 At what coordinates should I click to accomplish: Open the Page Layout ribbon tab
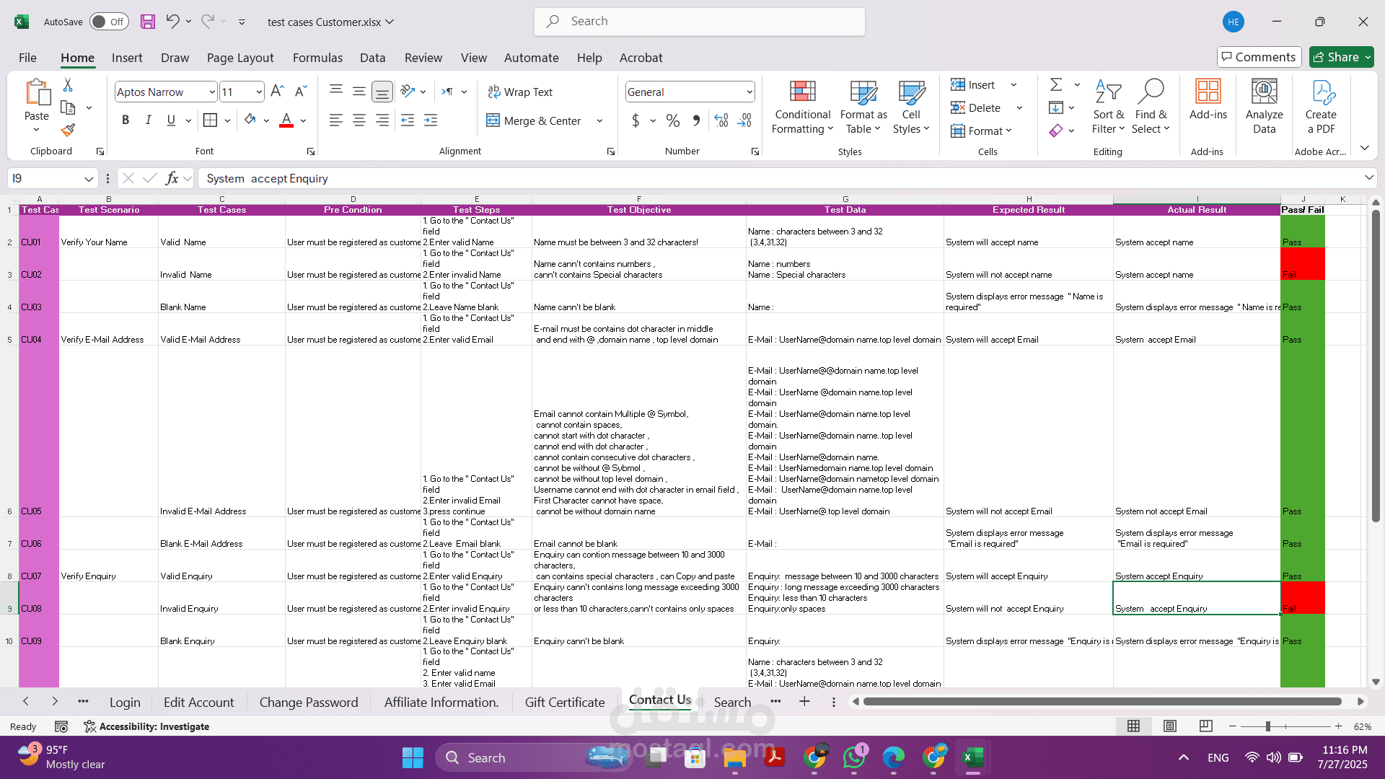coord(239,58)
